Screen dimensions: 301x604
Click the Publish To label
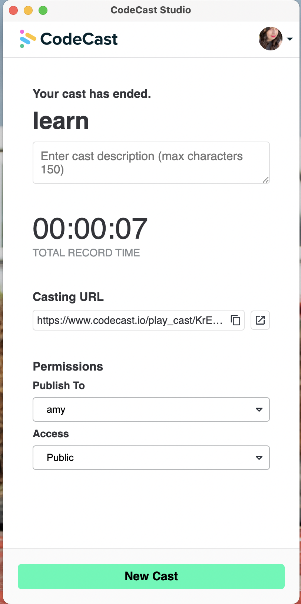point(59,385)
